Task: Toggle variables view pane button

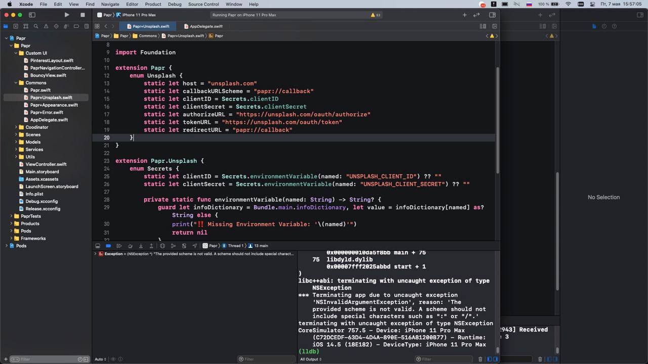Action: point(490,359)
